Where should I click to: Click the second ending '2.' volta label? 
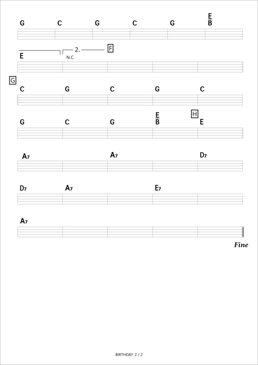click(77, 50)
